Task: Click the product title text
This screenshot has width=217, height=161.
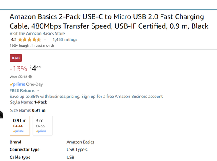Action: [109, 21]
